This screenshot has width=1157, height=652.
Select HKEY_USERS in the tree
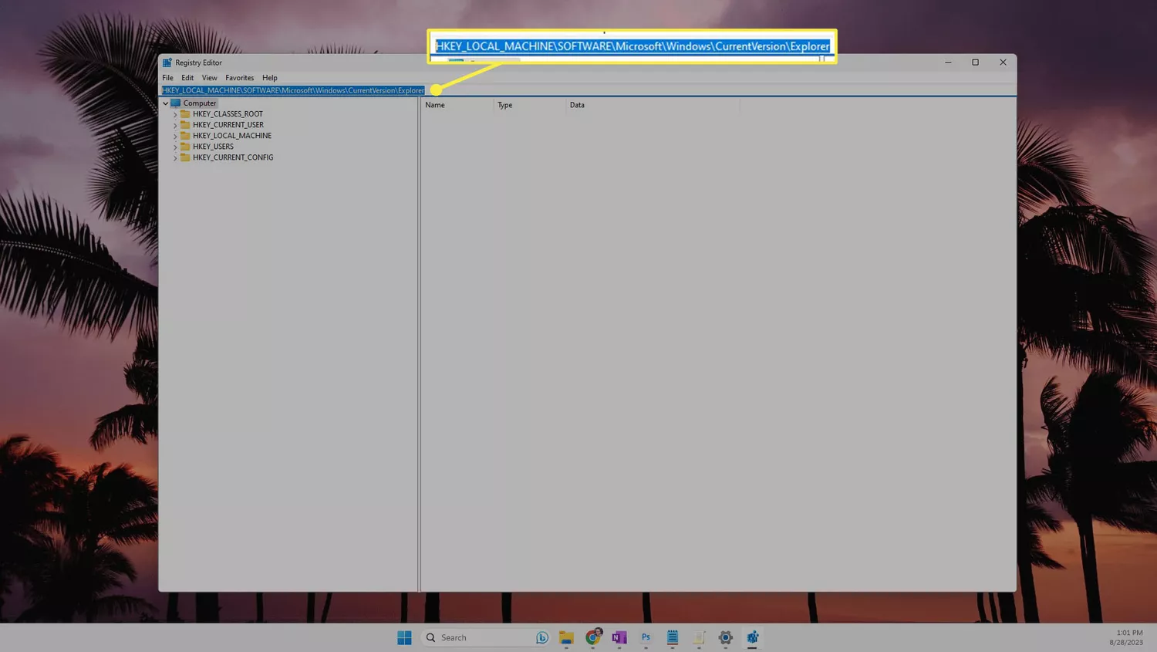213,147
